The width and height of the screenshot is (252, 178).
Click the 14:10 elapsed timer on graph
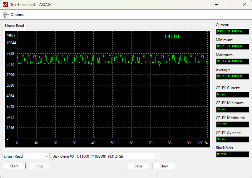(x=172, y=36)
